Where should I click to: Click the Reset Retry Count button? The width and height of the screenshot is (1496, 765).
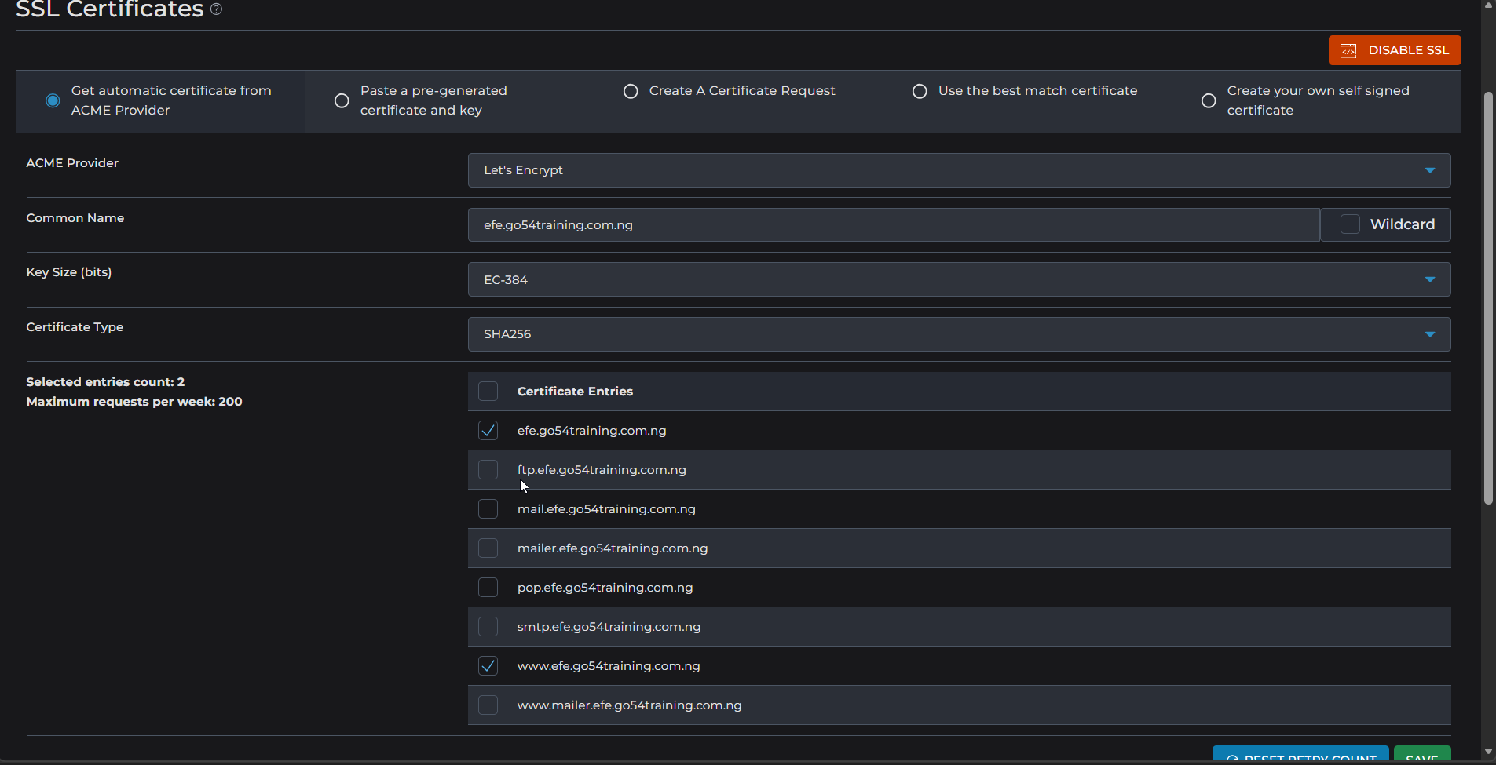click(x=1300, y=756)
